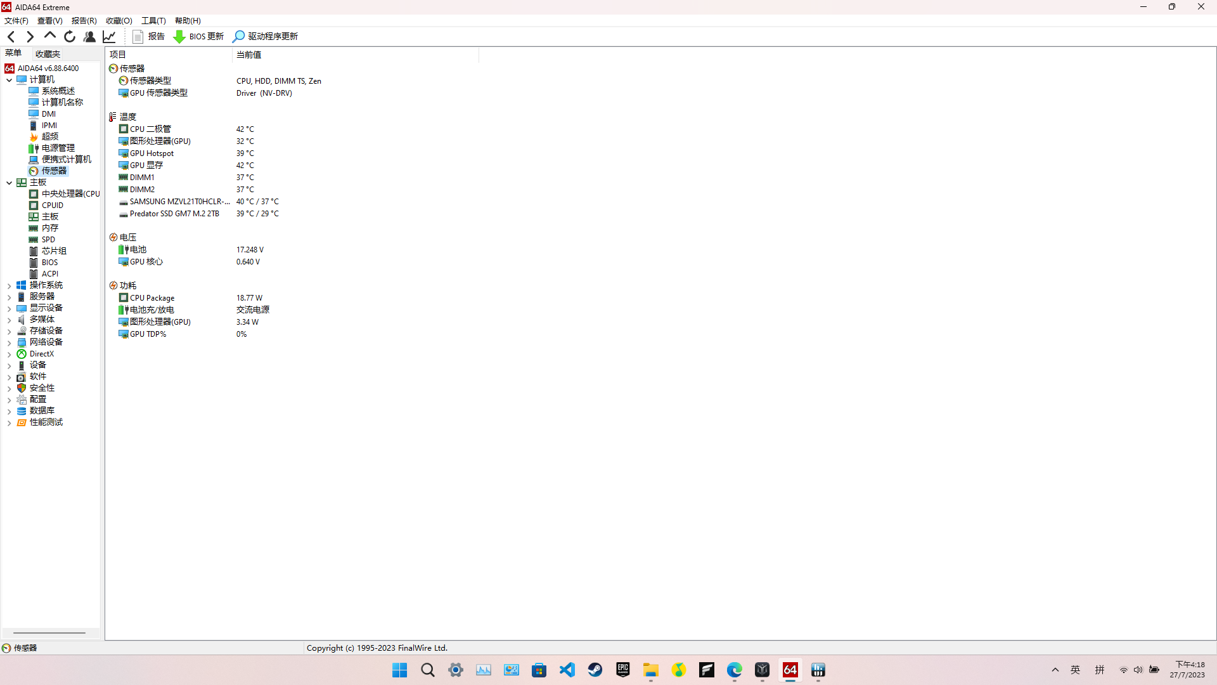The image size is (1217, 685).
Task: Expand the DirectX tree node
Action: pyautogui.click(x=9, y=354)
